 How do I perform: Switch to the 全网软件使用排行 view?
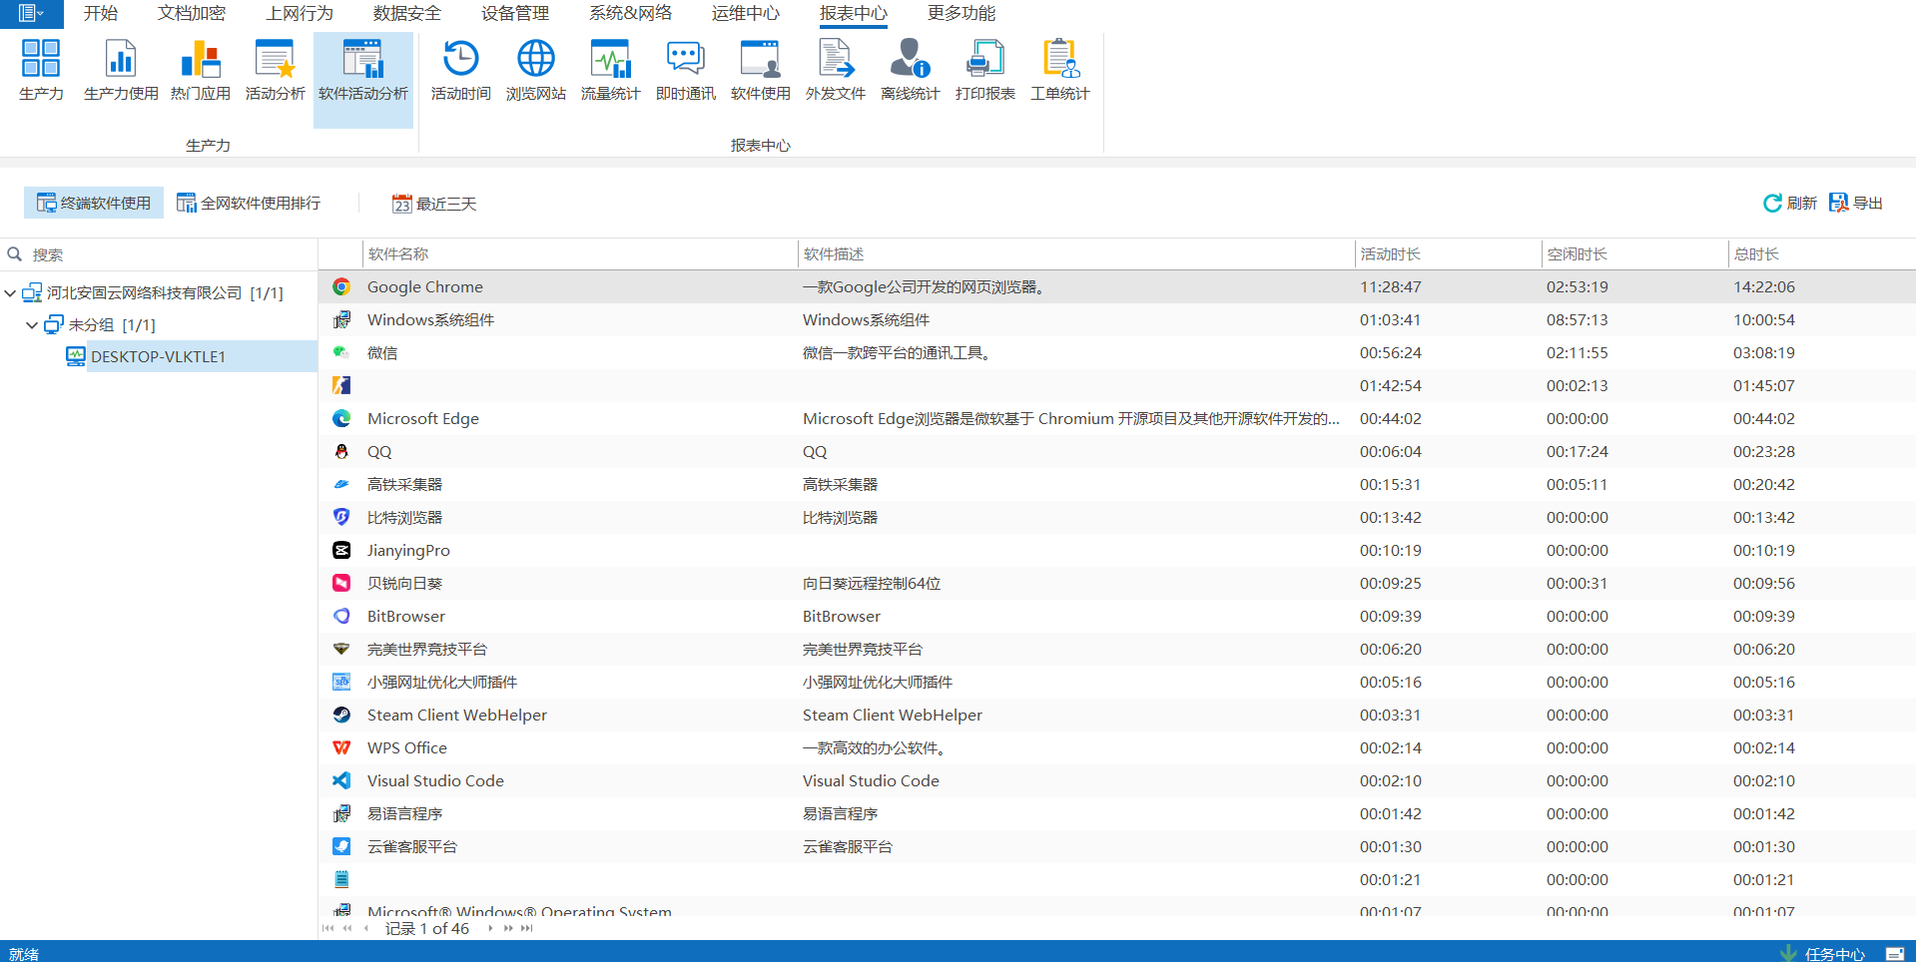[249, 203]
